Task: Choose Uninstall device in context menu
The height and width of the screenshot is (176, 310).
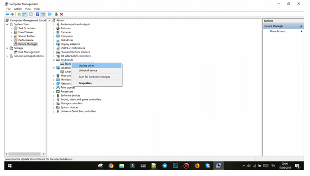Action: [97, 70]
